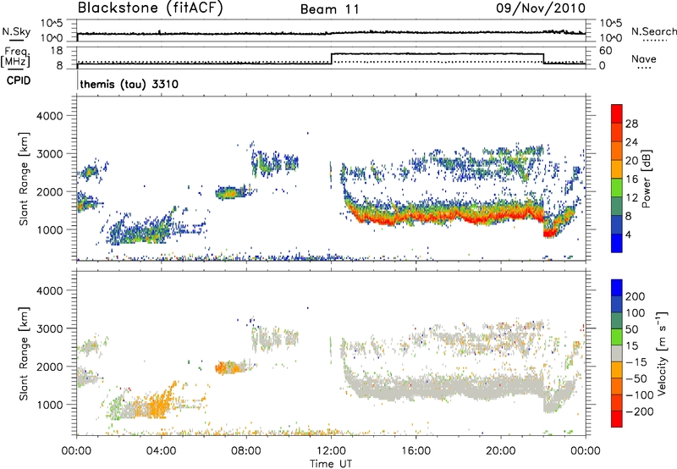Click the "04:00" time tick label
The width and height of the screenshot is (677, 469).
point(161,451)
